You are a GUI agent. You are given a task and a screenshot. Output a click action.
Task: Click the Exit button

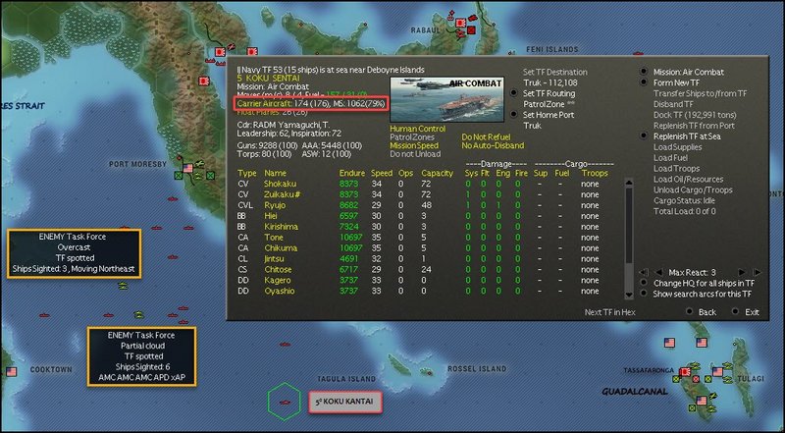coord(752,311)
